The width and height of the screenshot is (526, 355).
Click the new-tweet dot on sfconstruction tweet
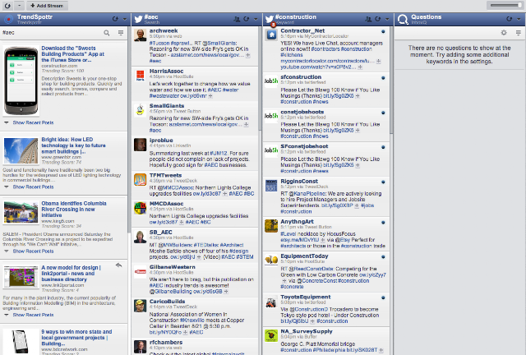383,78
